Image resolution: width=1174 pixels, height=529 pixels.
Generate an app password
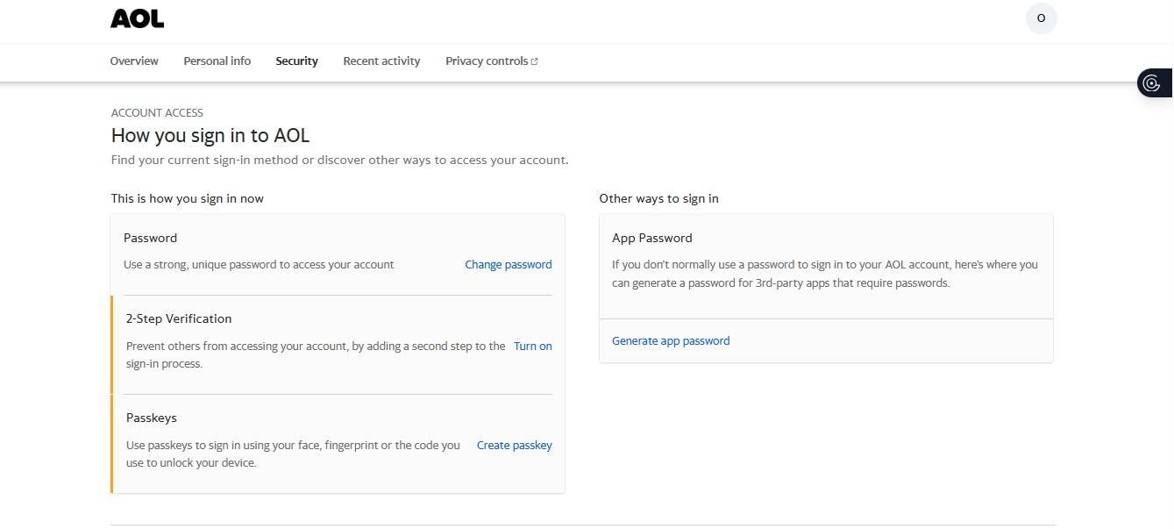point(670,340)
